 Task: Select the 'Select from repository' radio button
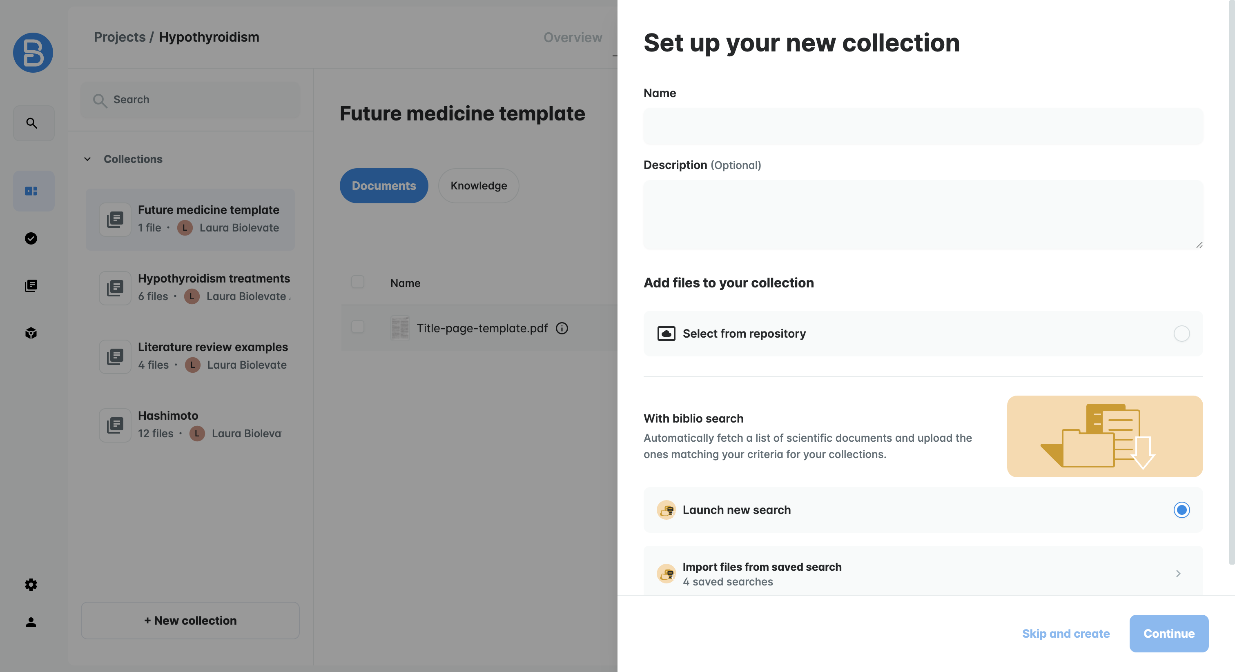click(x=1181, y=333)
